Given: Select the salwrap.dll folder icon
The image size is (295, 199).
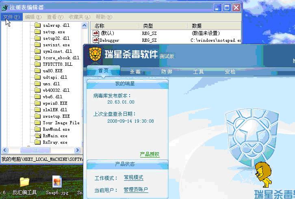Looking at the screenshot, I should click(x=38, y=25).
